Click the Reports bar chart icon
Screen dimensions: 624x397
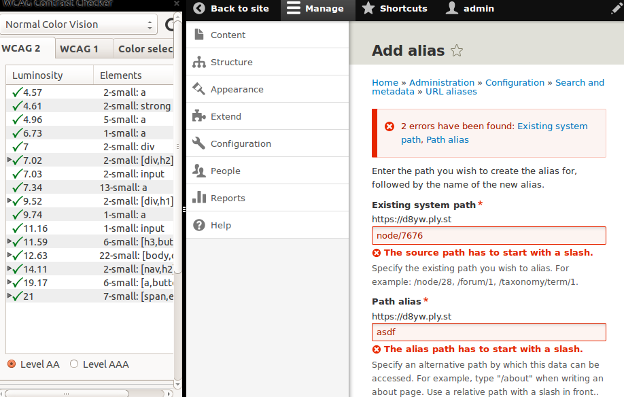click(x=199, y=198)
